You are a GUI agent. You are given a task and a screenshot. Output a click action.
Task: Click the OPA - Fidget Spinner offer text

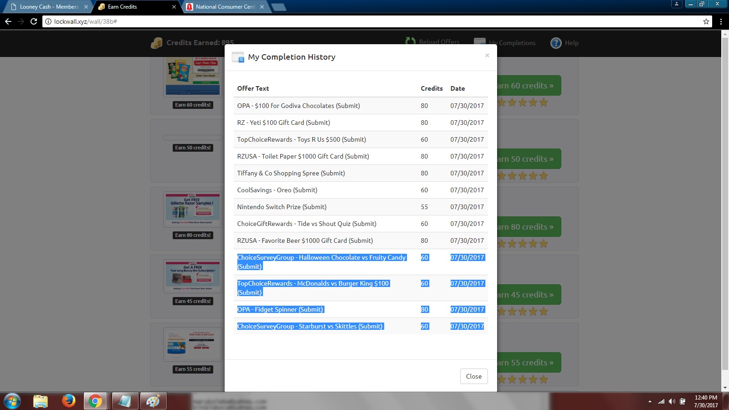280,309
